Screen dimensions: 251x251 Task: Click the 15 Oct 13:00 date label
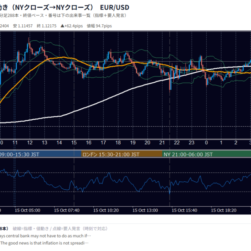[145, 210]
